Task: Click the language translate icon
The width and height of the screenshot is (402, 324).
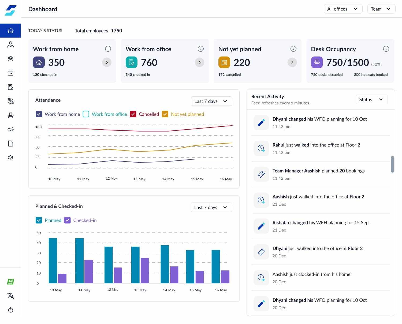Action: pos(10,296)
